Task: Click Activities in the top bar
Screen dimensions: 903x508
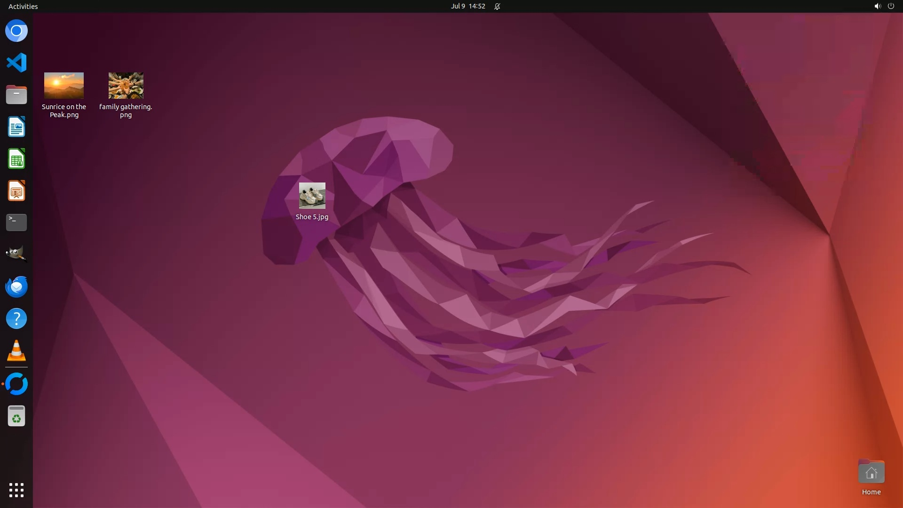Action: (x=23, y=6)
